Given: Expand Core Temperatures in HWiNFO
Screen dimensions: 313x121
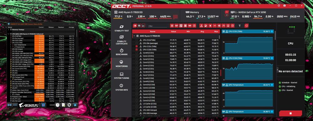Looking at the screenshot, I should point(10,45).
